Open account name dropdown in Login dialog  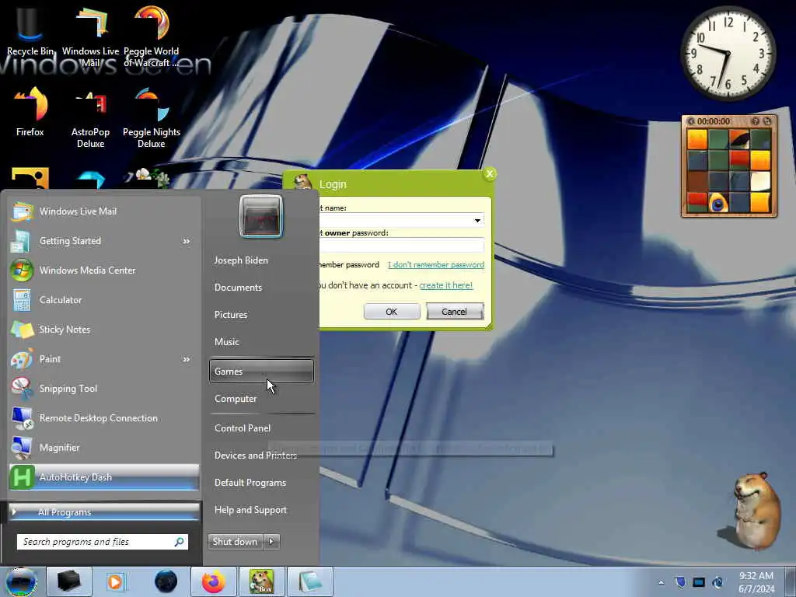[477, 220]
